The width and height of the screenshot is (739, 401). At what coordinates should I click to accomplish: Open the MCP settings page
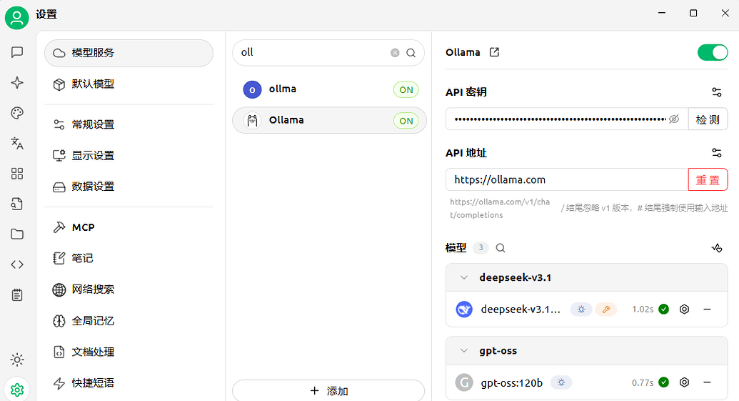pyautogui.click(x=129, y=227)
